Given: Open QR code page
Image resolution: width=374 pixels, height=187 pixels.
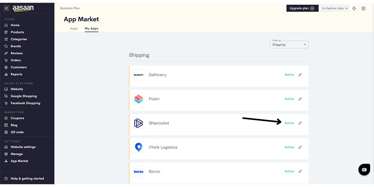Looking at the screenshot, I should click(17, 132).
